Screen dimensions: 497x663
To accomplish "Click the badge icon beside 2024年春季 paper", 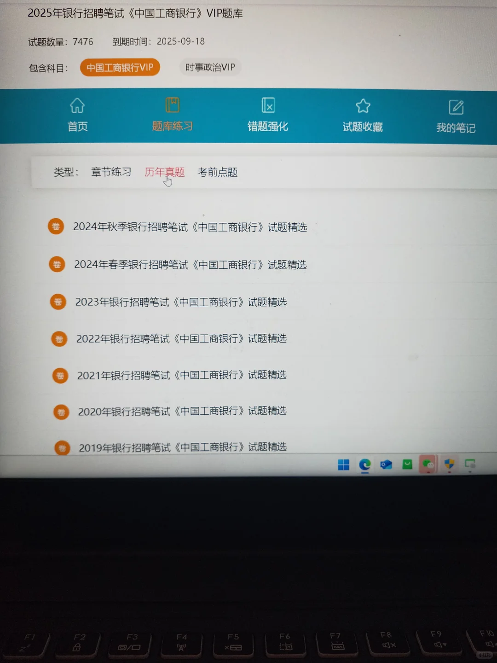I will tap(57, 264).
